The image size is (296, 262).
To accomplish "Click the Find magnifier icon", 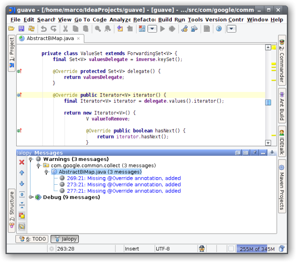I will [98, 29].
